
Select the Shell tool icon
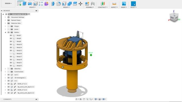pyautogui.click(x=64, y=4)
